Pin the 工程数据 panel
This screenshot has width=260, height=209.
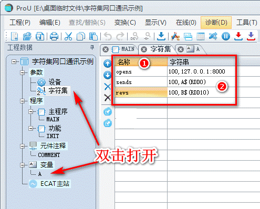coord(92,47)
